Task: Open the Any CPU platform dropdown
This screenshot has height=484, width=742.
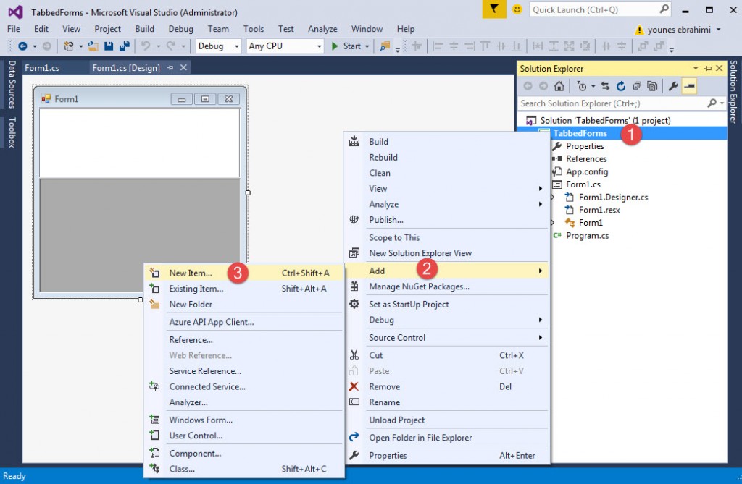Action: [x=285, y=46]
